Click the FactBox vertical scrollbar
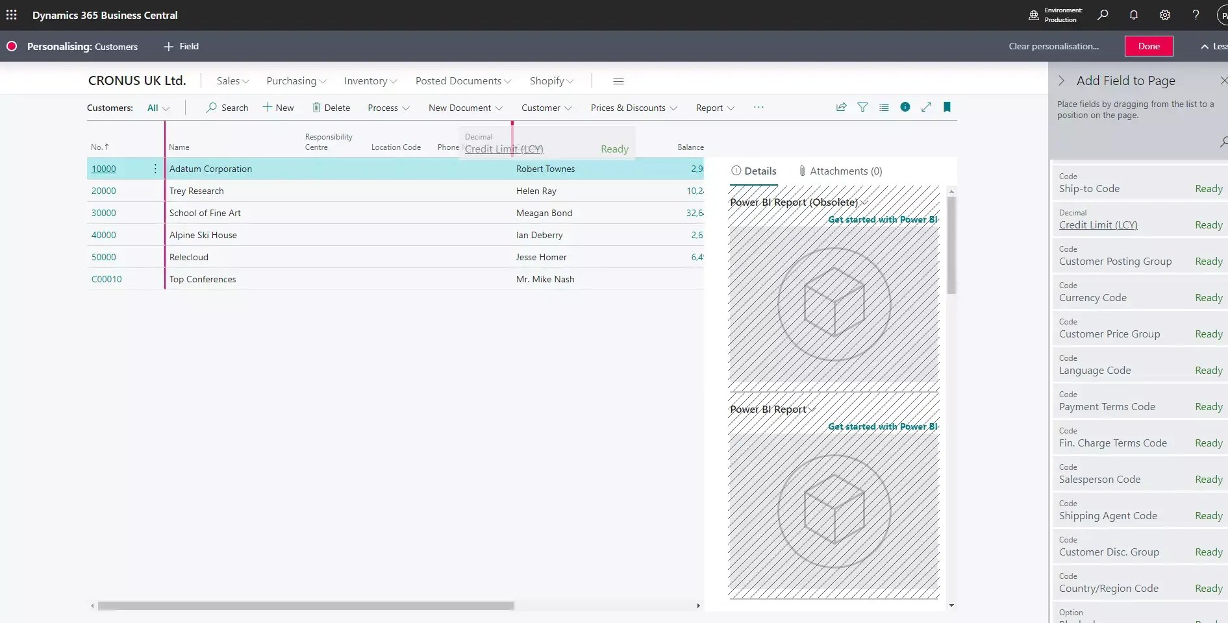1228x623 pixels. 951,245
